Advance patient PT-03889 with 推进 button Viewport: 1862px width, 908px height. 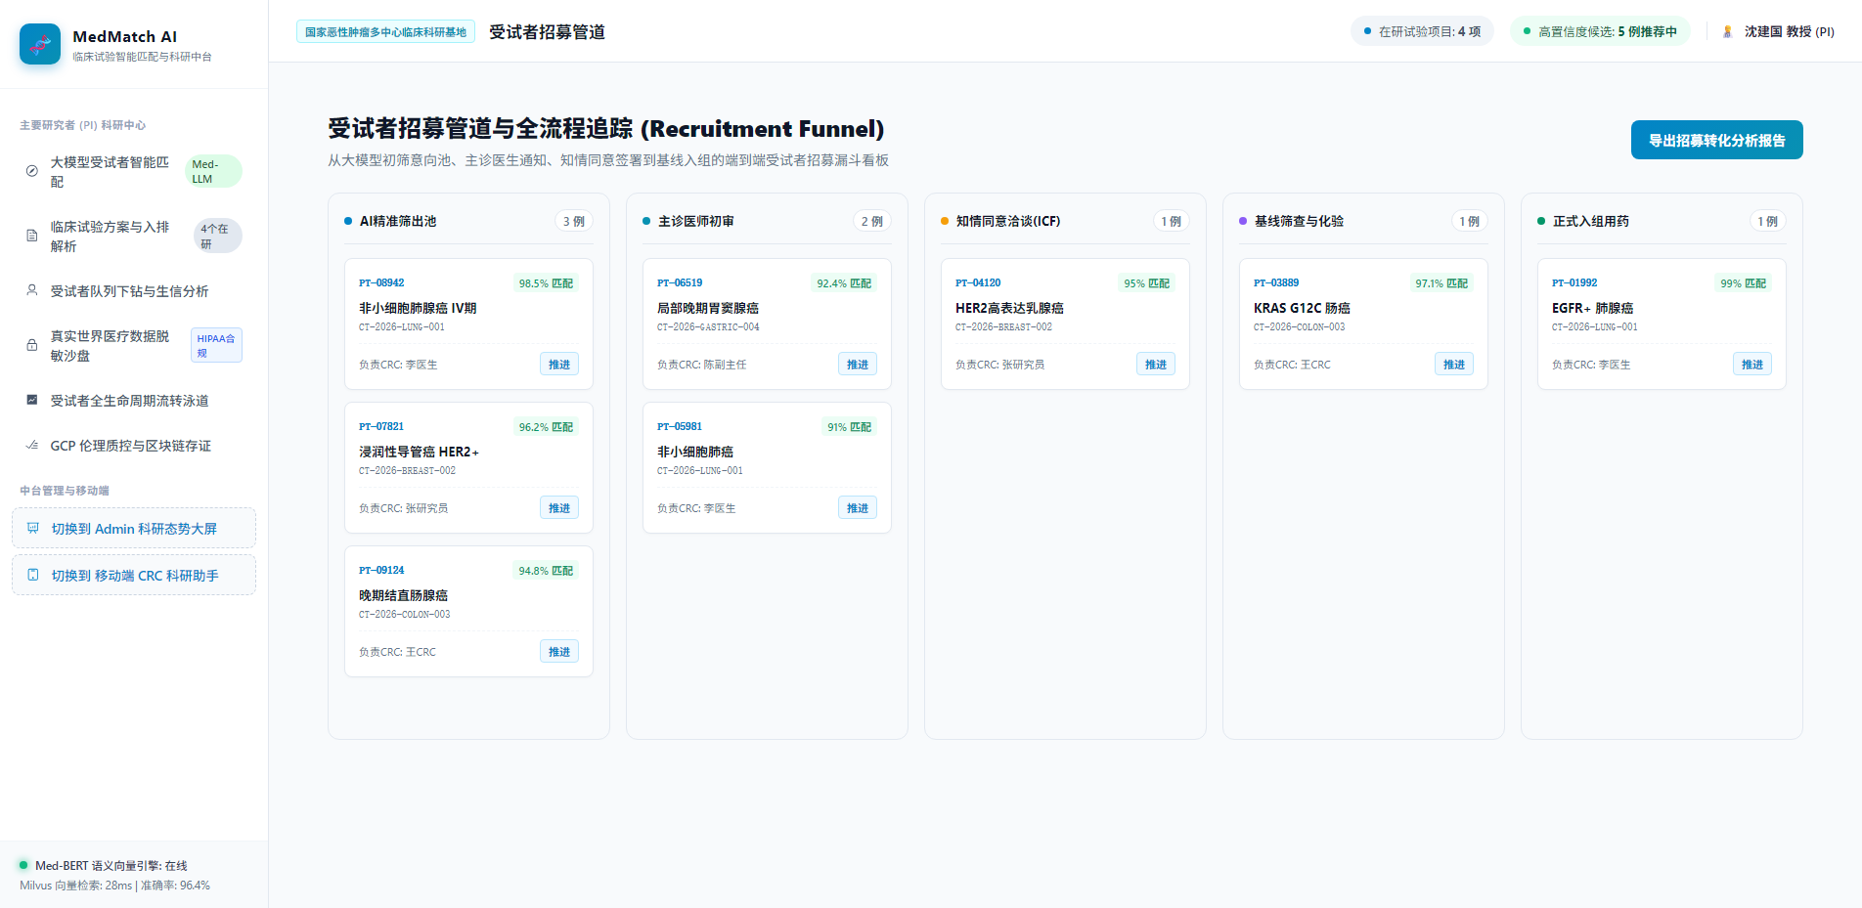tap(1454, 364)
